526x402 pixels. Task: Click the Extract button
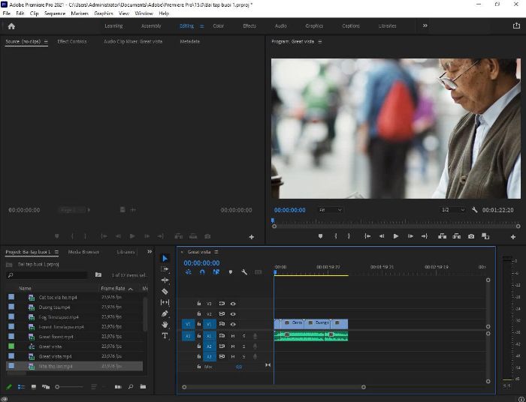[457, 236]
